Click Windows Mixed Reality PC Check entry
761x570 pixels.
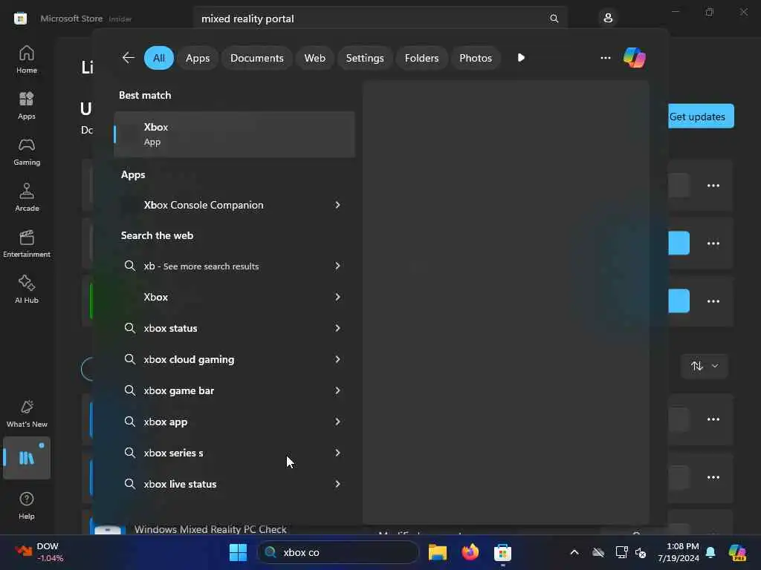click(x=210, y=529)
